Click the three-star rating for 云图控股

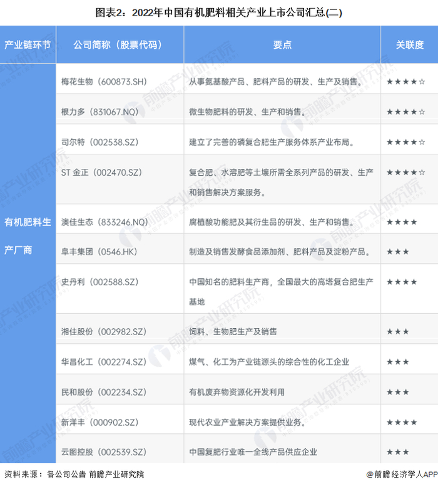tap(397, 452)
